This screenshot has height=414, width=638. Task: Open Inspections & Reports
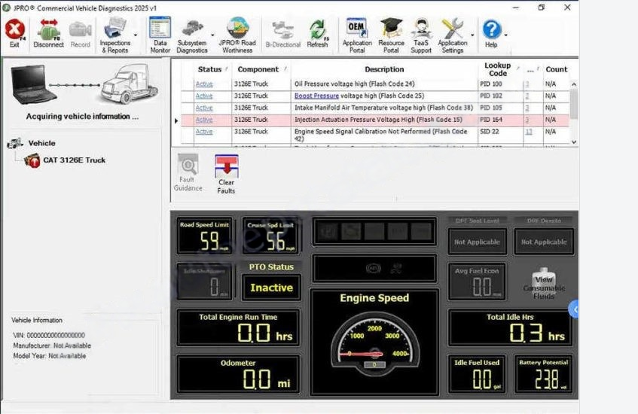(115, 35)
